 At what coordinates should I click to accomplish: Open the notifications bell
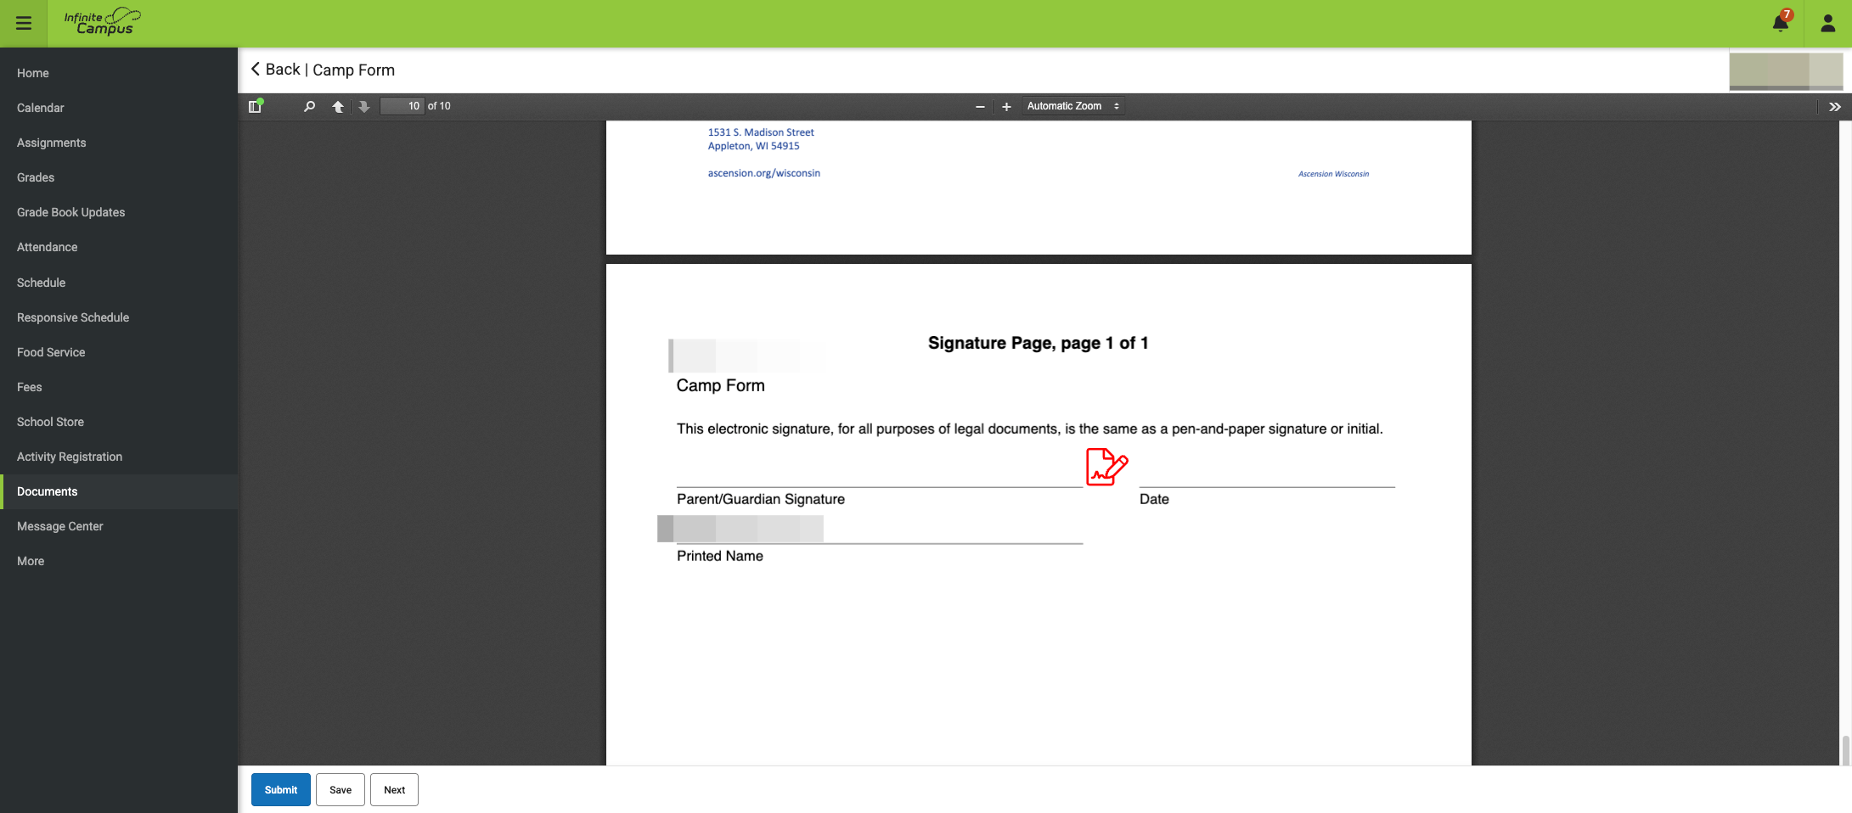coord(1781,23)
